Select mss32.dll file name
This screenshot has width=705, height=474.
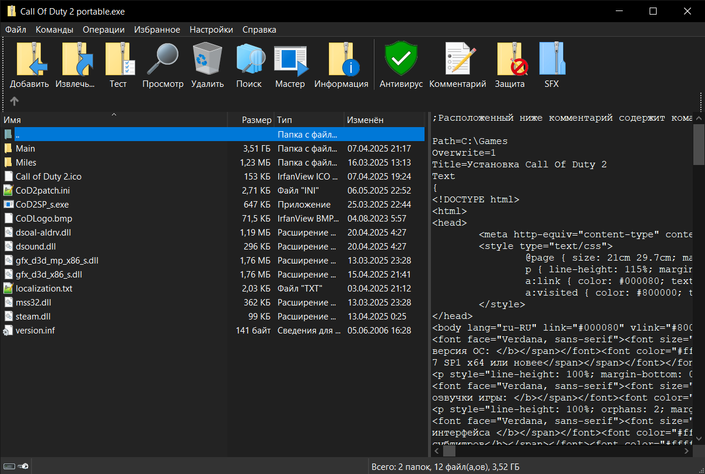(x=33, y=303)
